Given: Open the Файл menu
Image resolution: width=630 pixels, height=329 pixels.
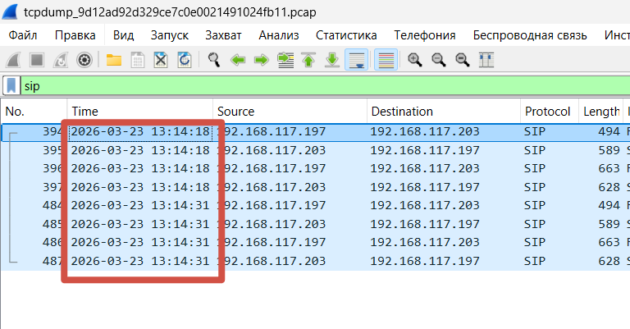Looking at the screenshot, I should click(x=23, y=35).
